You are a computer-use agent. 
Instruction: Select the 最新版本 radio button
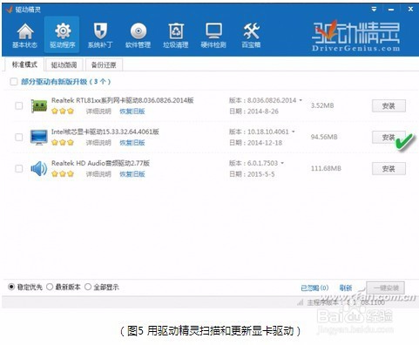pyautogui.click(x=50, y=287)
